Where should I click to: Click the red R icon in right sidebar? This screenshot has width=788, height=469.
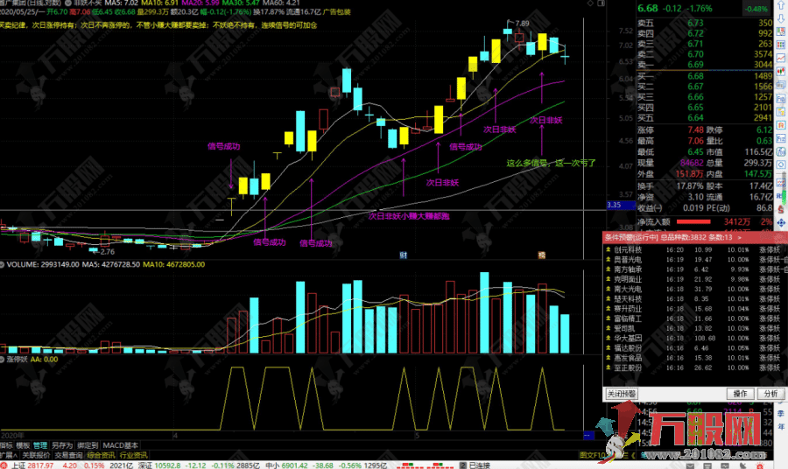(781, 124)
